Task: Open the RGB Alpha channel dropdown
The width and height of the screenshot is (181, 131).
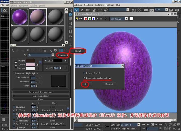Action: [x=126, y=19]
